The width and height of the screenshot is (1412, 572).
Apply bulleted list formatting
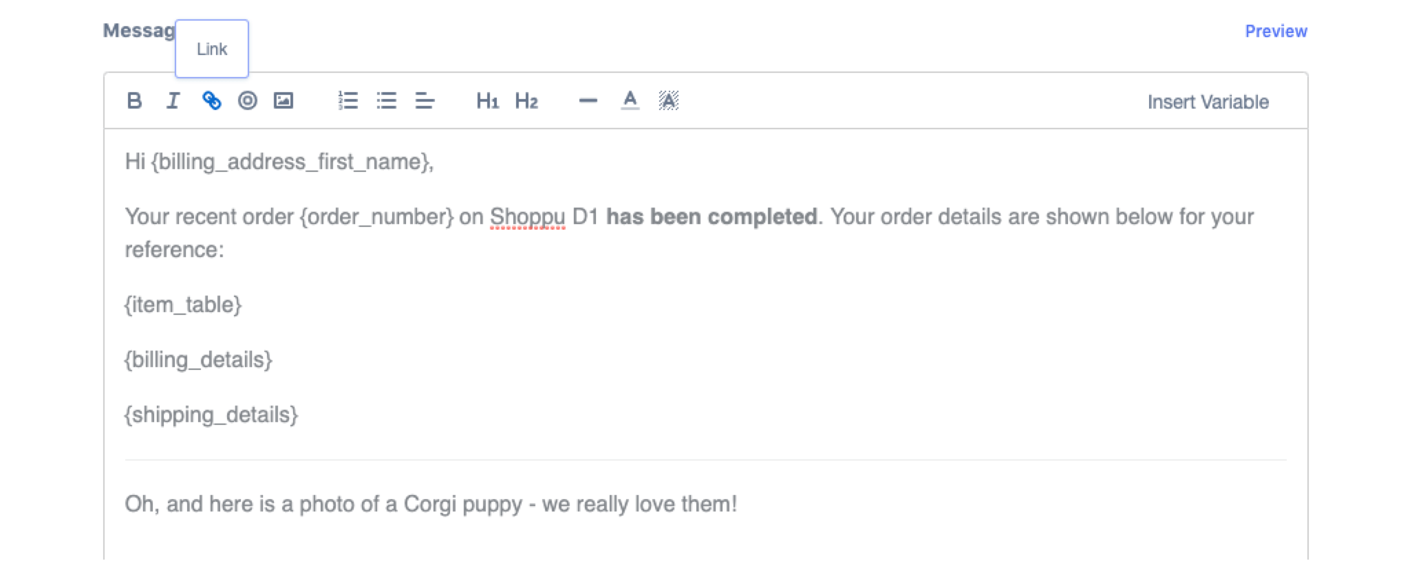point(387,101)
